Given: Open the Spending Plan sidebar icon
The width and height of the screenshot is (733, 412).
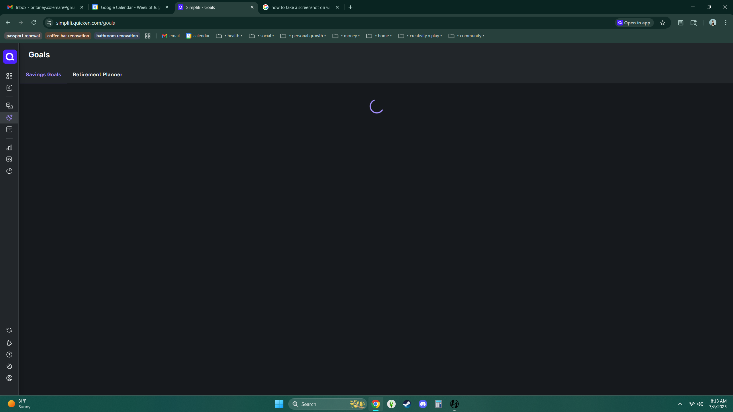Looking at the screenshot, I should [x=9, y=106].
